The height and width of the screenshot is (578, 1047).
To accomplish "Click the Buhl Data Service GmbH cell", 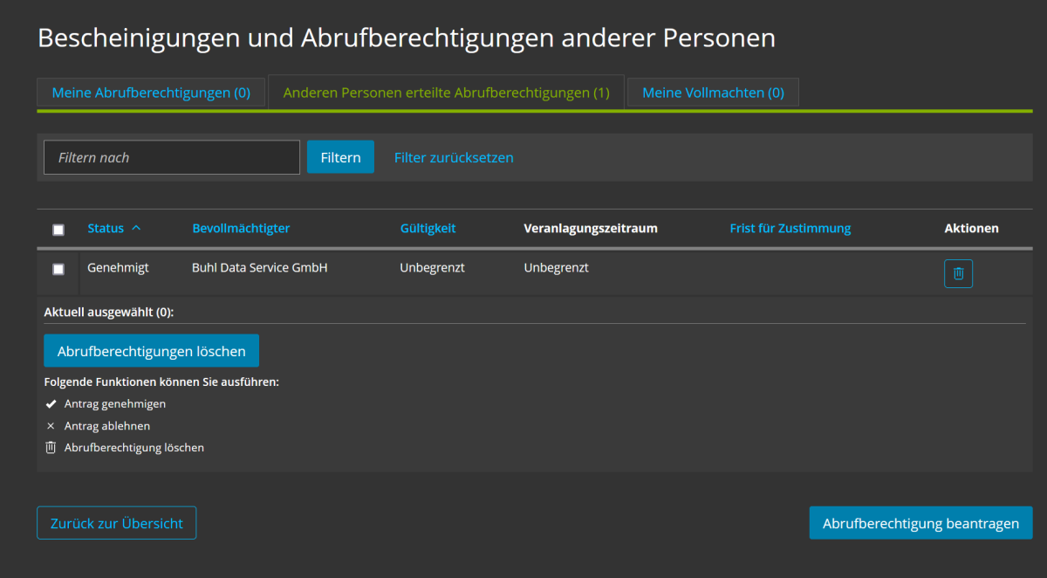I will point(260,268).
